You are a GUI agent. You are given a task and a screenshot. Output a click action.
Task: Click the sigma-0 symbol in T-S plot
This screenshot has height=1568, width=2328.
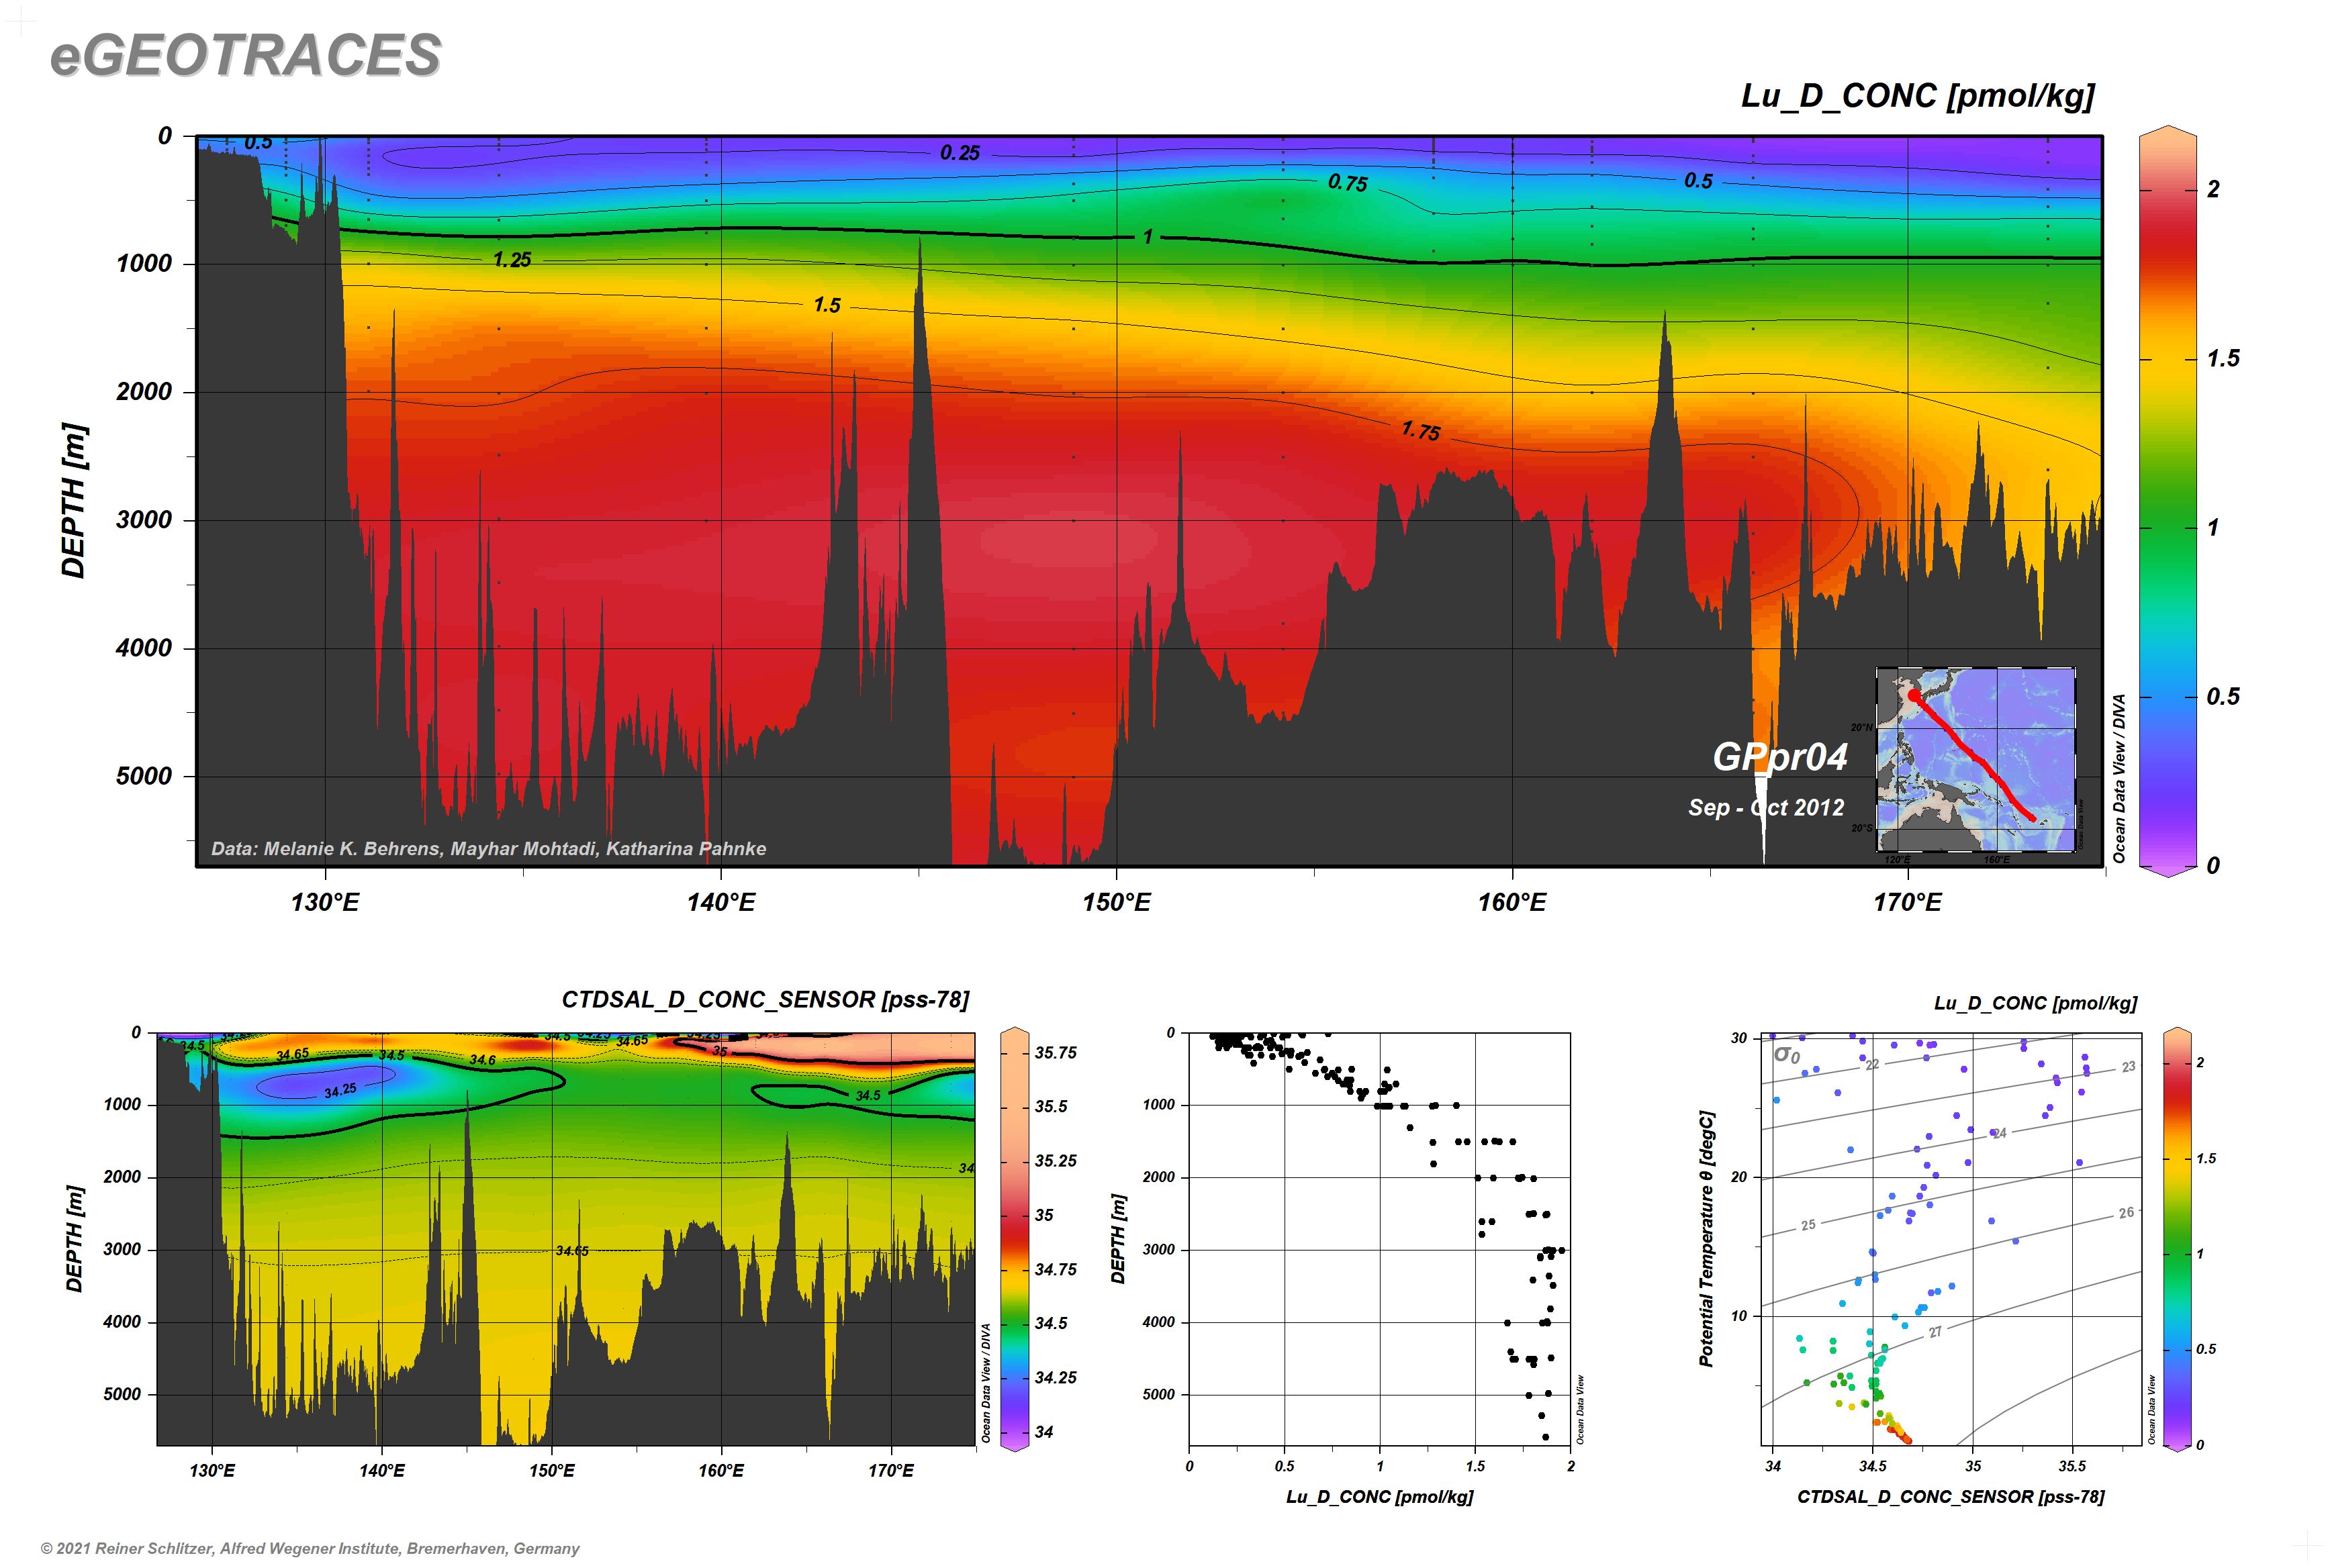(1785, 1055)
